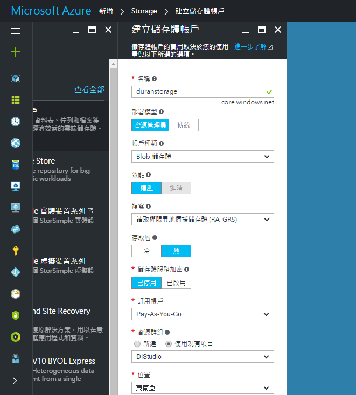Image resolution: width=356 pixels, height=395 pixels.
Task: Click info icon next to 存取層
Action: click(x=155, y=237)
